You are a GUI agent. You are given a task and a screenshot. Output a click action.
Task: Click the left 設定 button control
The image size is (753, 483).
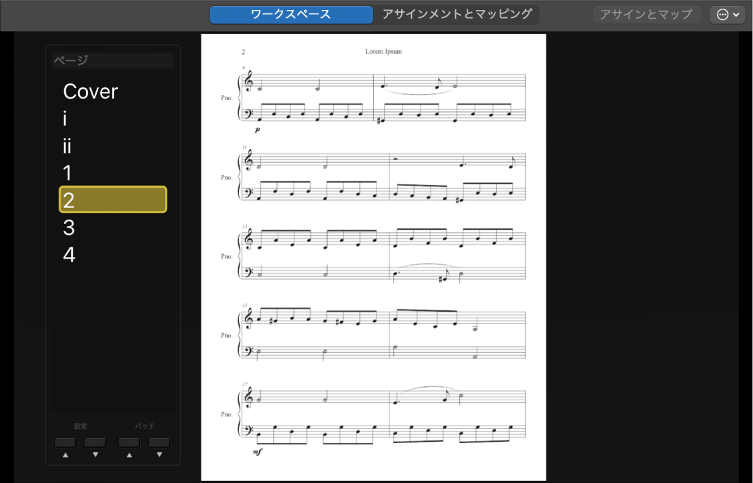(65, 442)
